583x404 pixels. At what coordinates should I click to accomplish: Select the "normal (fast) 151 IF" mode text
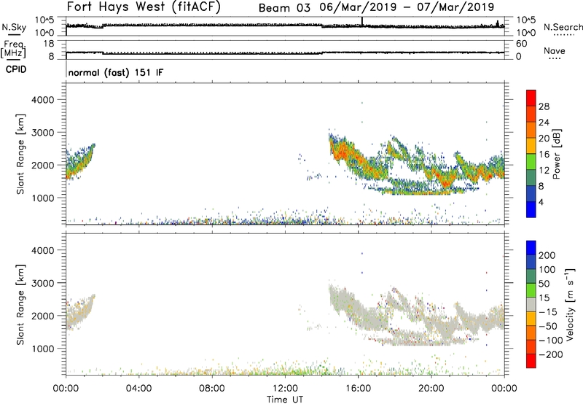coord(116,72)
